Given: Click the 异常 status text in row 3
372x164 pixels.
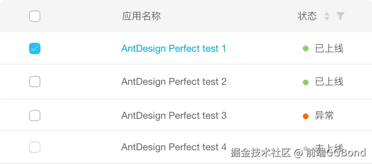Looking at the screenshot, I should 324,116.
